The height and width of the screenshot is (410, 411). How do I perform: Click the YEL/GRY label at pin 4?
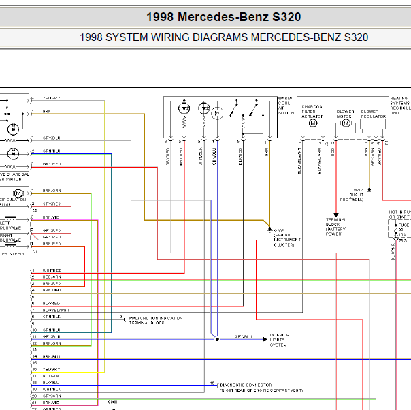tap(52, 98)
